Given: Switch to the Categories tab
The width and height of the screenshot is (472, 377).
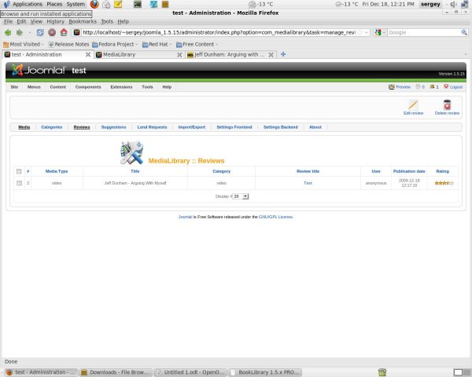Looking at the screenshot, I should click(52, 127).
